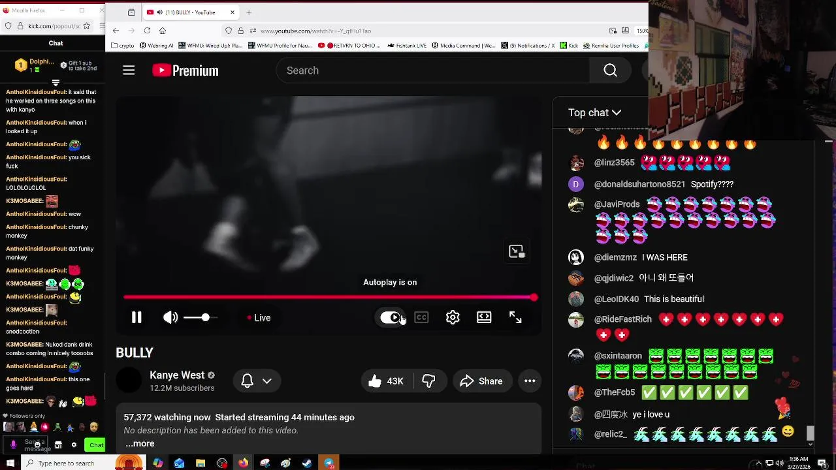Open Kick chat settings gear
The height and width of the screenshot is (470, 836).
coord(74,445)
